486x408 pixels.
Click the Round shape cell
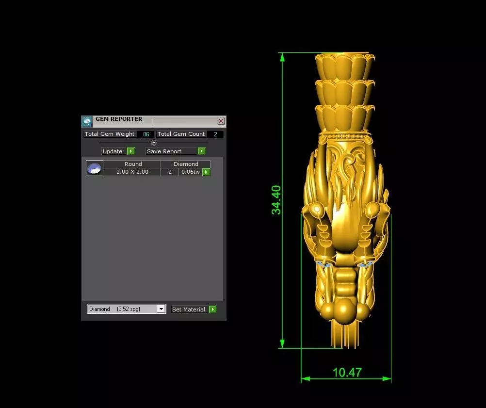click(132, 164)
